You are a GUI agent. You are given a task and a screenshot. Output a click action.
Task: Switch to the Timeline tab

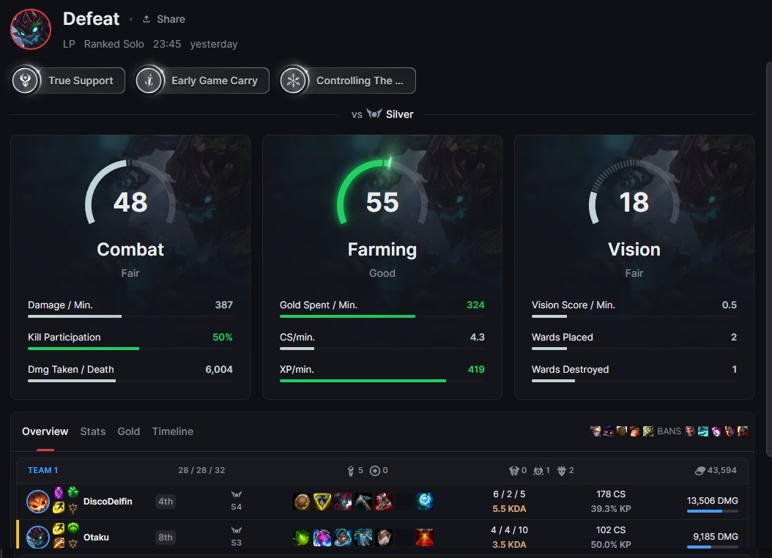[x=173, y=431]
